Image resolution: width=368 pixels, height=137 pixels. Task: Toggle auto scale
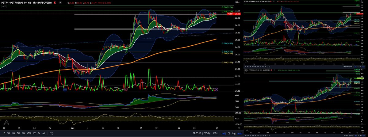(x=240, y=133)
